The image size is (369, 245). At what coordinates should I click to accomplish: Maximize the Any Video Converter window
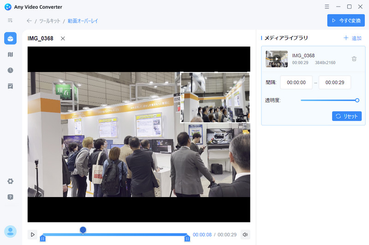pyautogui.click(x=349, y=6)
